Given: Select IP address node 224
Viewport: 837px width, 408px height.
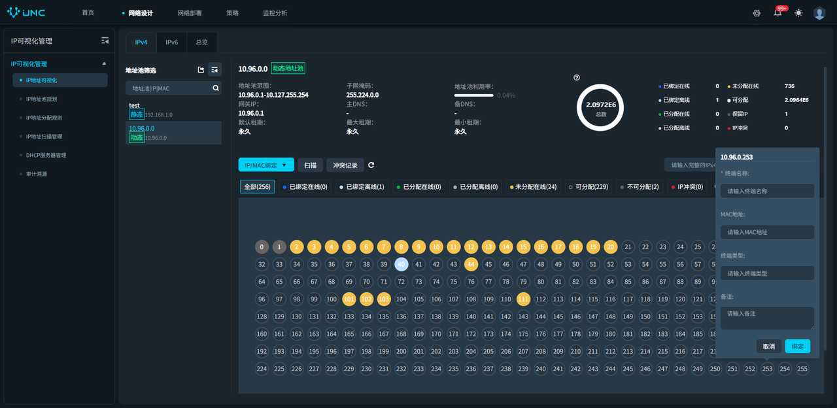Looking at the screenshot, I should tap(262, 369).
